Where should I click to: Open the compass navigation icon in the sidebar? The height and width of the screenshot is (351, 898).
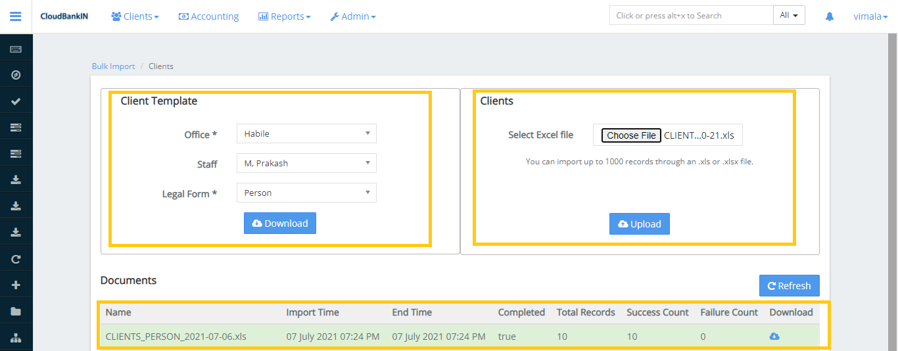tap(16, 75)
